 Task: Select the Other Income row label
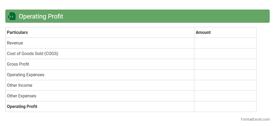(20, 85)
